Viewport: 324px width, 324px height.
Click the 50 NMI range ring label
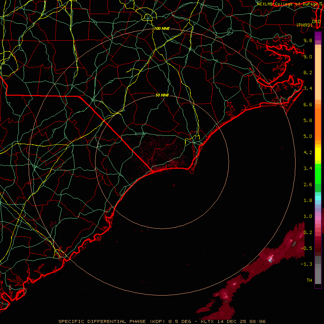click(x=162, y=95)
